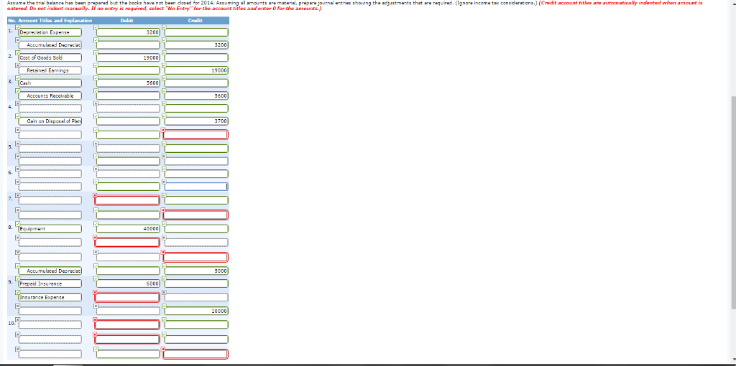Screen dimensions: 736x366
Task: Click the Gain on Disposal of Plant field
Action: 50,121
